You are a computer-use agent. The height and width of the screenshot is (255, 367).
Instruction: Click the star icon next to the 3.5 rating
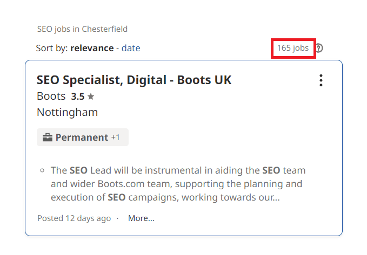[91, 96]
